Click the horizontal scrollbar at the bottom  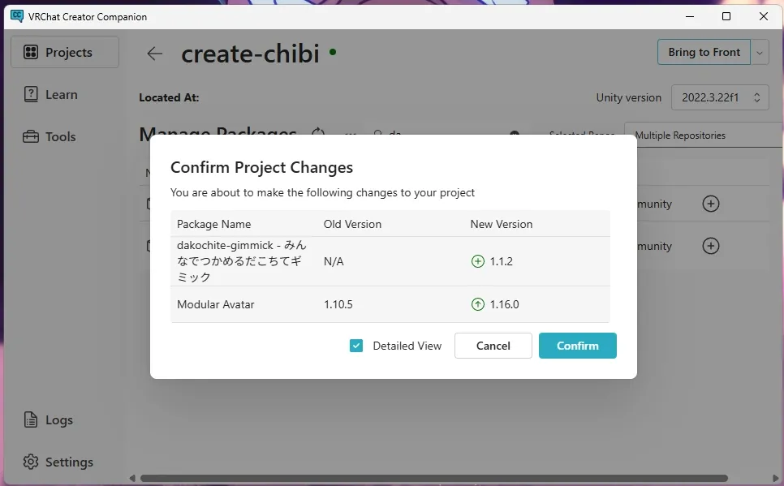(433, 478)
